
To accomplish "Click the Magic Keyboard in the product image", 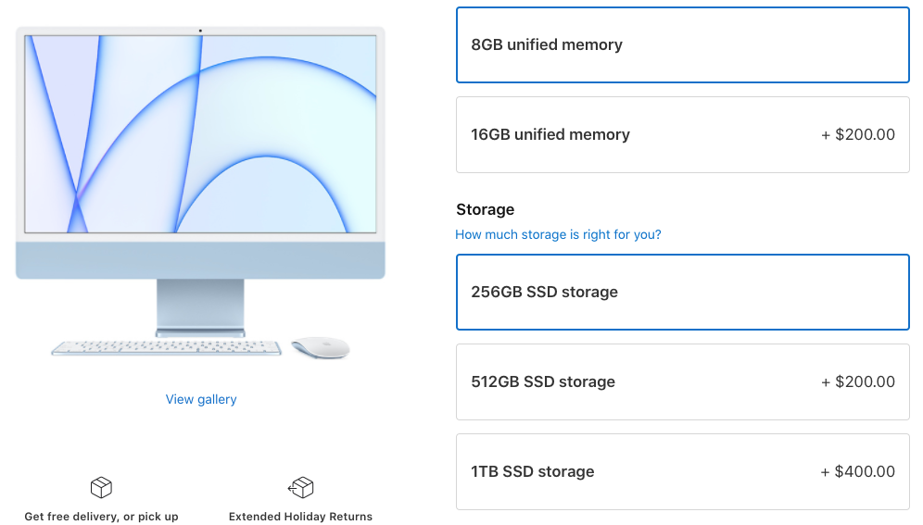I will 166,349.
